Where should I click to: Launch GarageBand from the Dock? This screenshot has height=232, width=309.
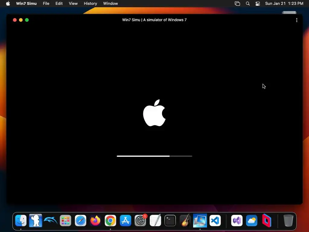(x=185, y=220)
